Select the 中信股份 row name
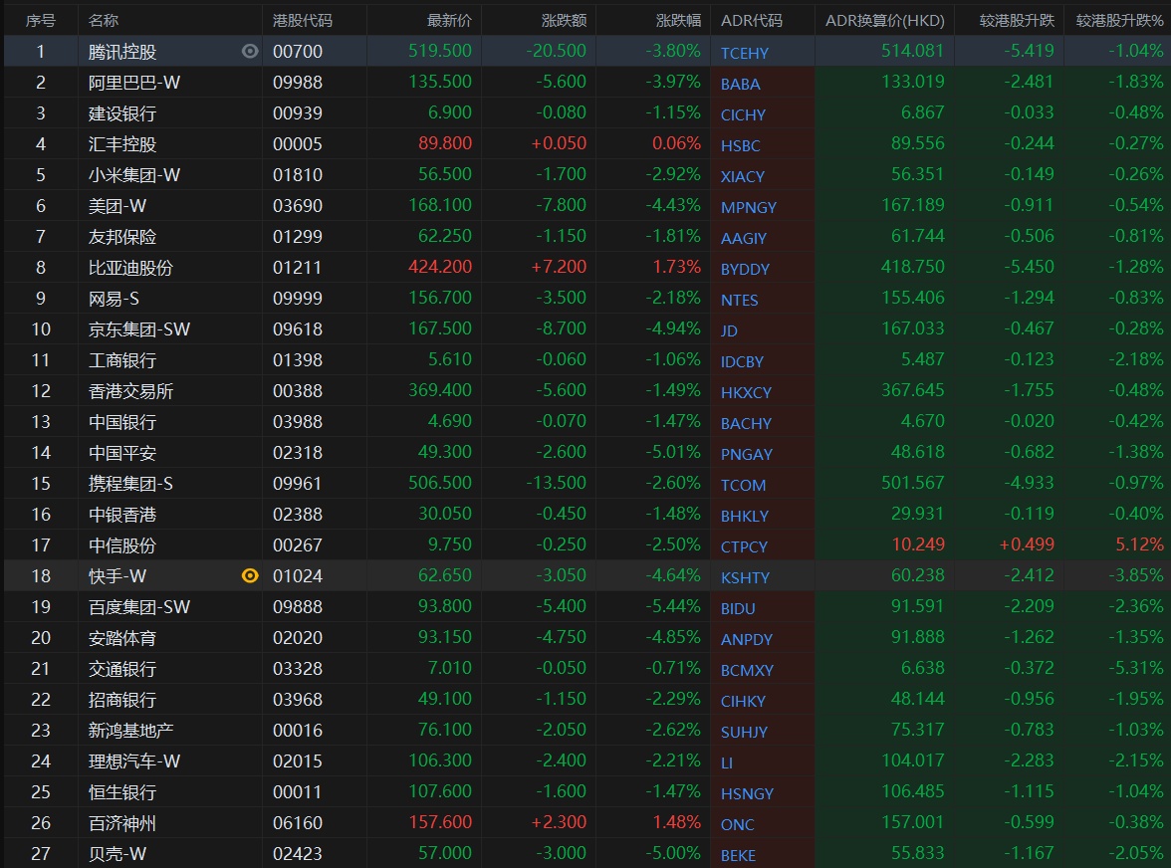 (122, 545)
